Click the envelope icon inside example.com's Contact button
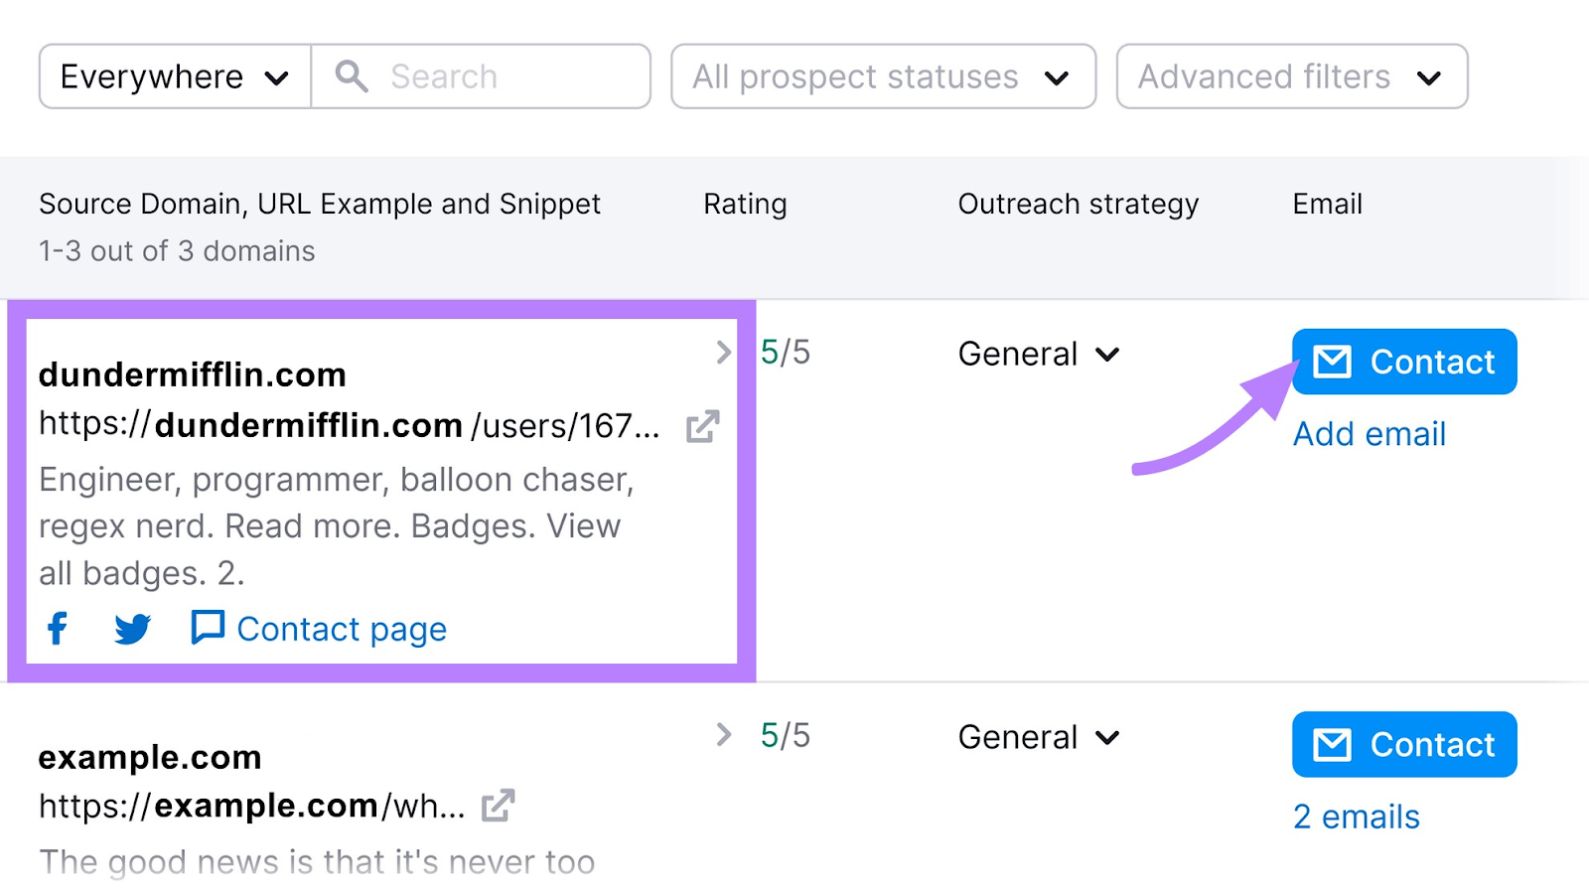The height and width of the screenshot is (891, 1589). pos(1333,744)
